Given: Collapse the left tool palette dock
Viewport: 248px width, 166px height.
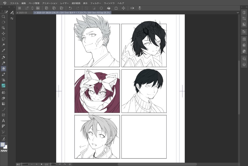Looking at the screenshot, I should pos(1,7).
